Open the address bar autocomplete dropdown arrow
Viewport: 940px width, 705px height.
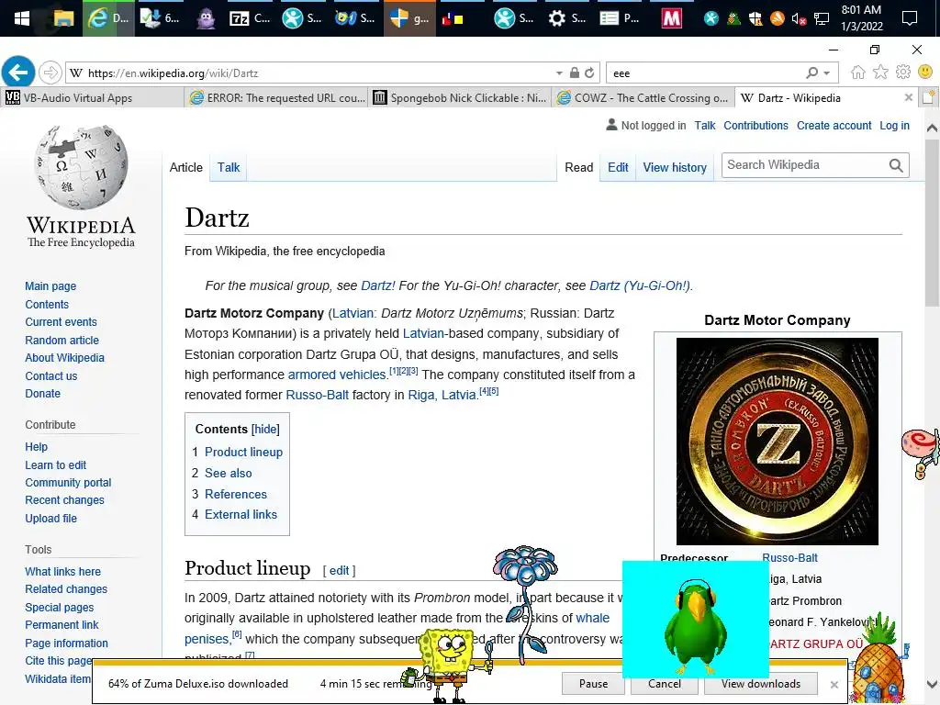click(x=559, y=73)
